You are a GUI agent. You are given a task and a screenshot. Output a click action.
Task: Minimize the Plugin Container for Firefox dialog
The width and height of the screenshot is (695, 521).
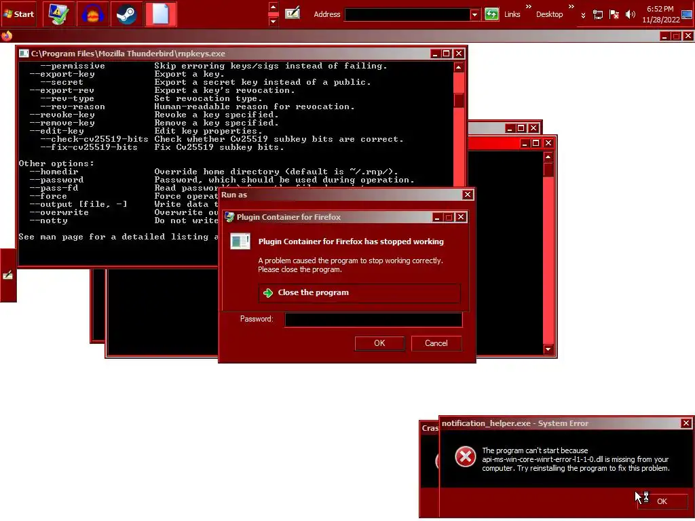(437, 216)
